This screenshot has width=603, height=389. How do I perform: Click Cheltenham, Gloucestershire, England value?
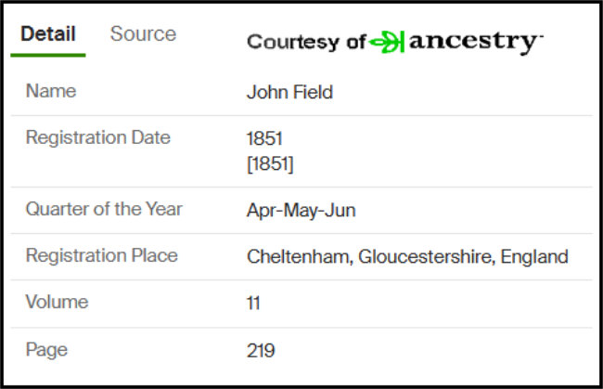click(x=407, y=257)
